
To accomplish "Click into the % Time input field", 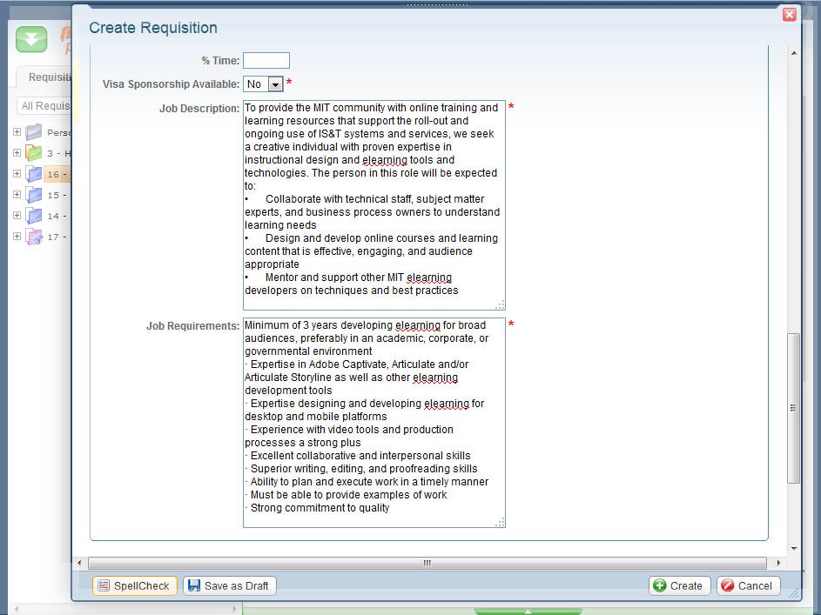I will [x=266, y=61].
